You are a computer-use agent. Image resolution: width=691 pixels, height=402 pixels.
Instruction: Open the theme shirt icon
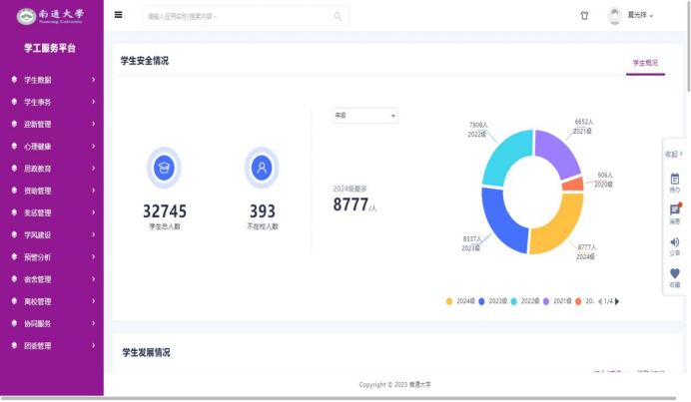tap(584, 16)
